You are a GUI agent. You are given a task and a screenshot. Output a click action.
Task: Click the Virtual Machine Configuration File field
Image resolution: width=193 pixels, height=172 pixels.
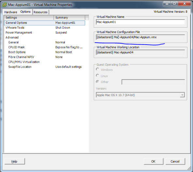point(141,37)
